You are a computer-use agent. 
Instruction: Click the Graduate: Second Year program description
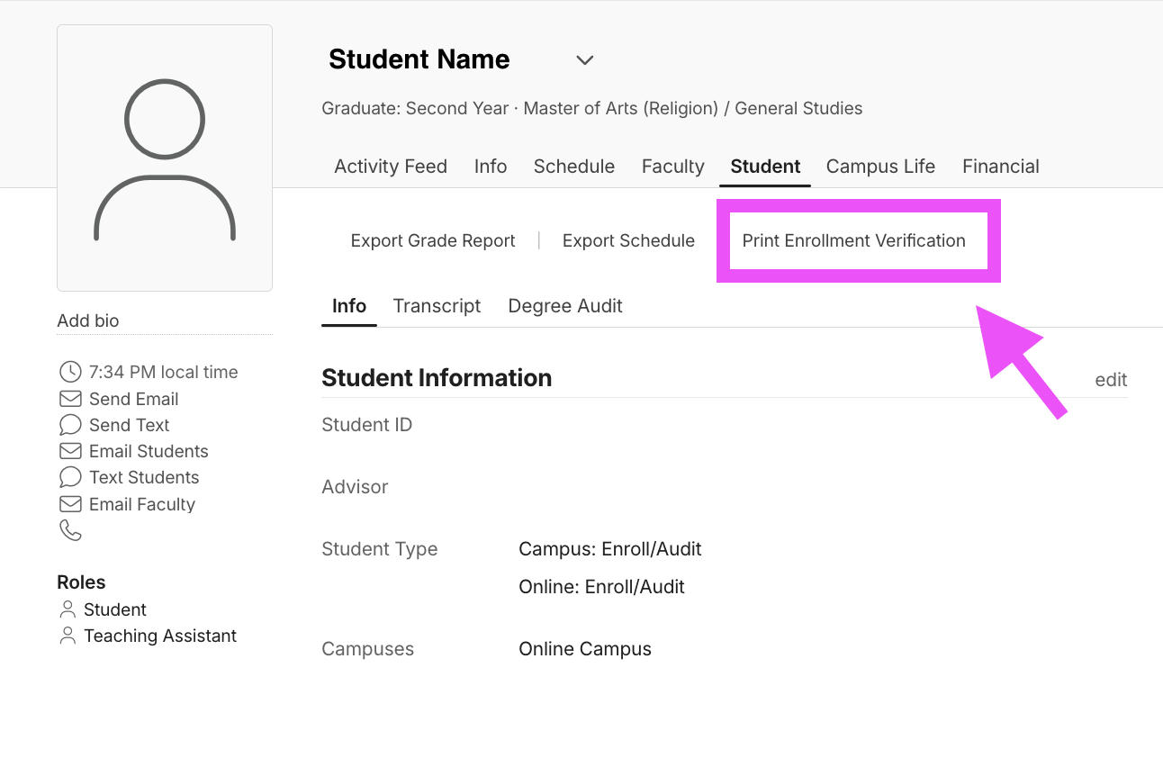click(x=592, y=108)
